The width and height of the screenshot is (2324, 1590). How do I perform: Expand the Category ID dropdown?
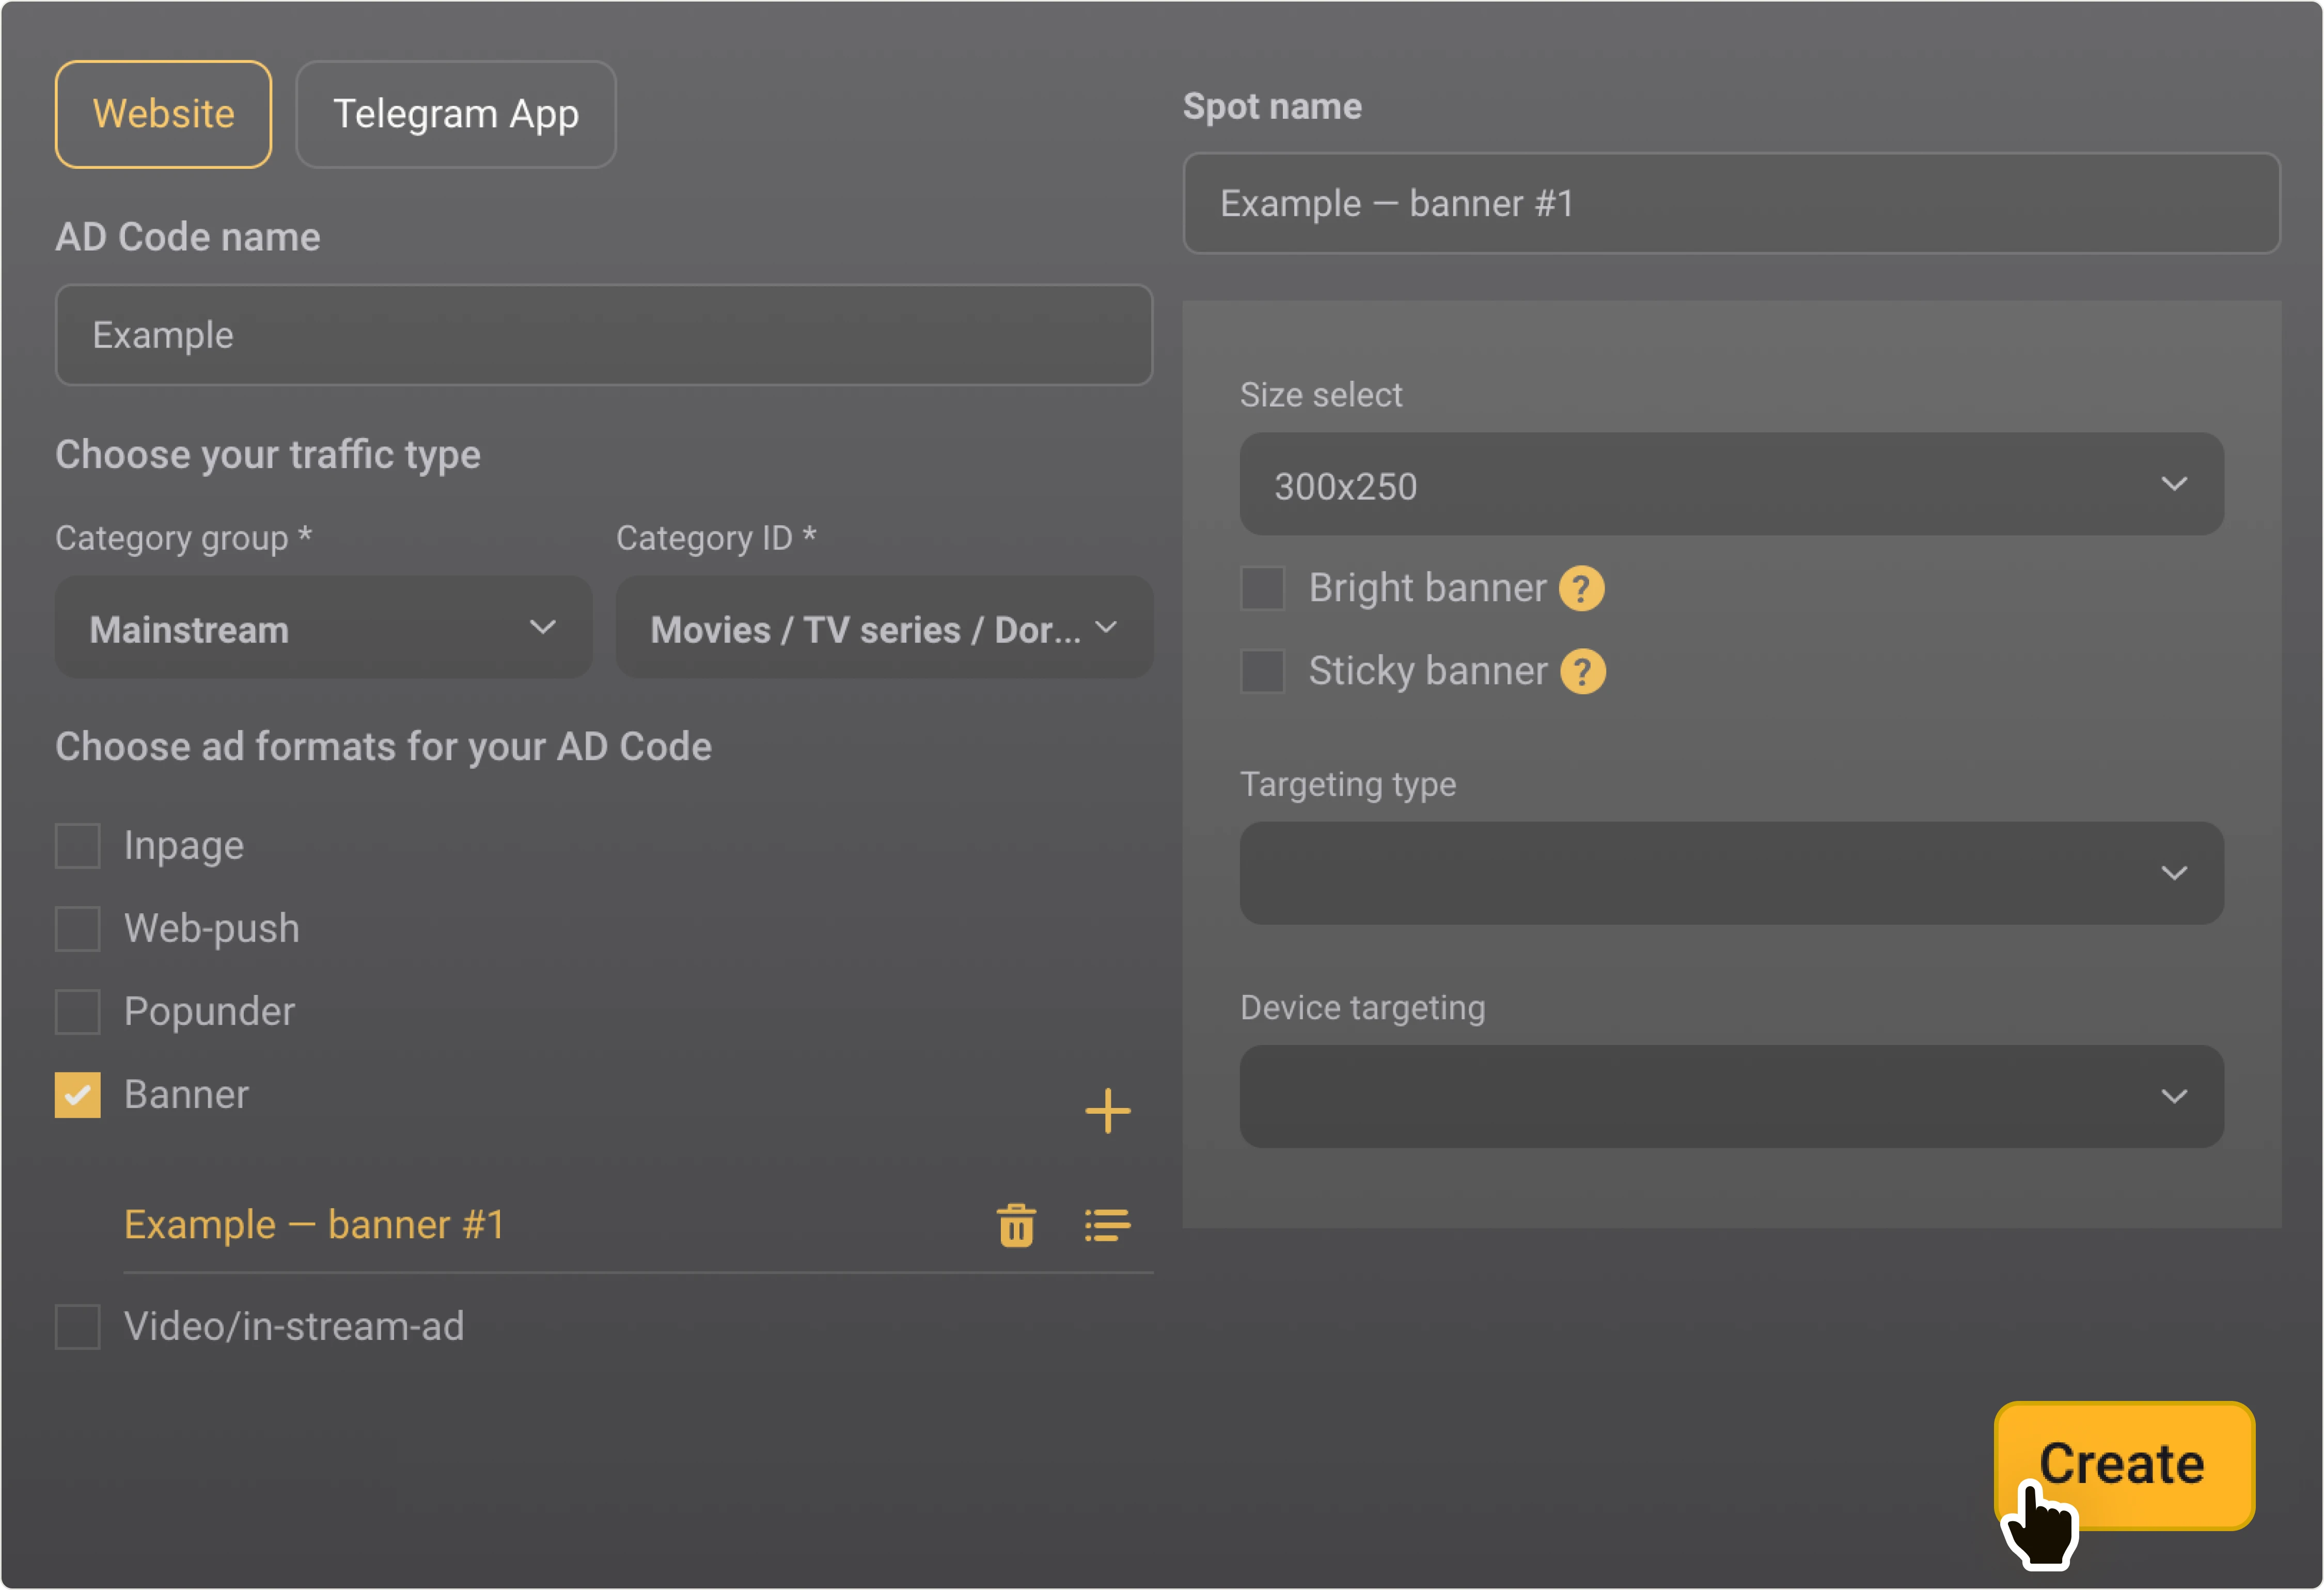click(884, 628)
